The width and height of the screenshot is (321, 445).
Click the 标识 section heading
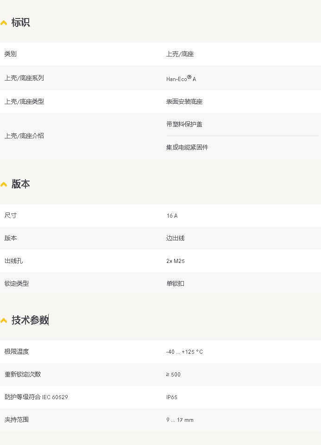20,22
